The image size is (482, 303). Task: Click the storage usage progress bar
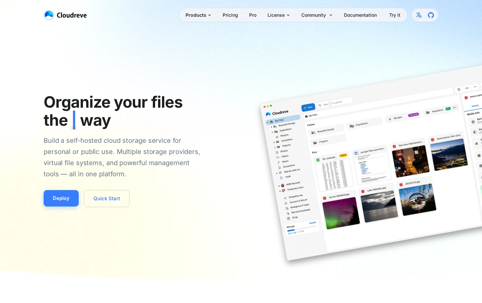[302, 228]
